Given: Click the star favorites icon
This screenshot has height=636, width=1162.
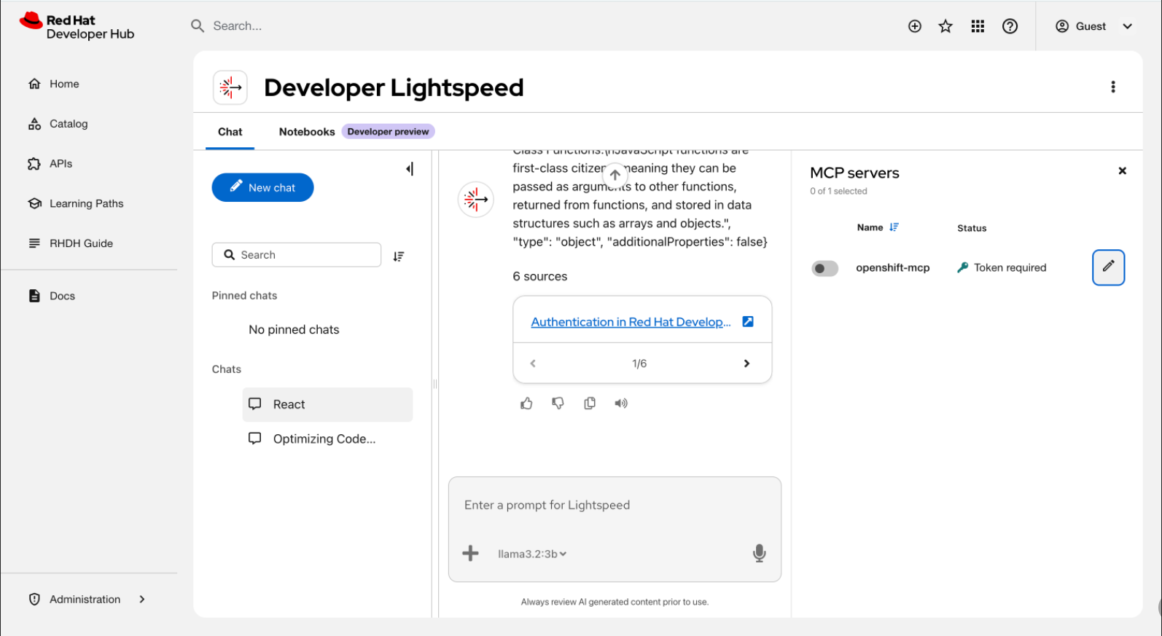Looking at the screenshot, I should [945, 26].
